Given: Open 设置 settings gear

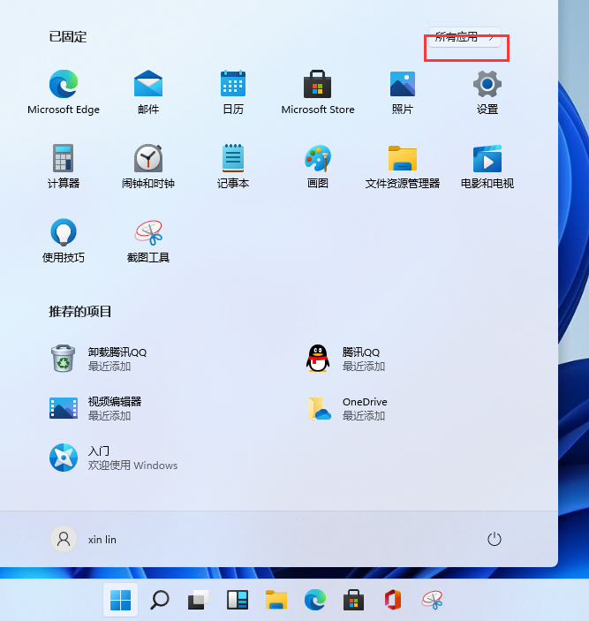Looking at the screenshot, I should pos(487,92).
